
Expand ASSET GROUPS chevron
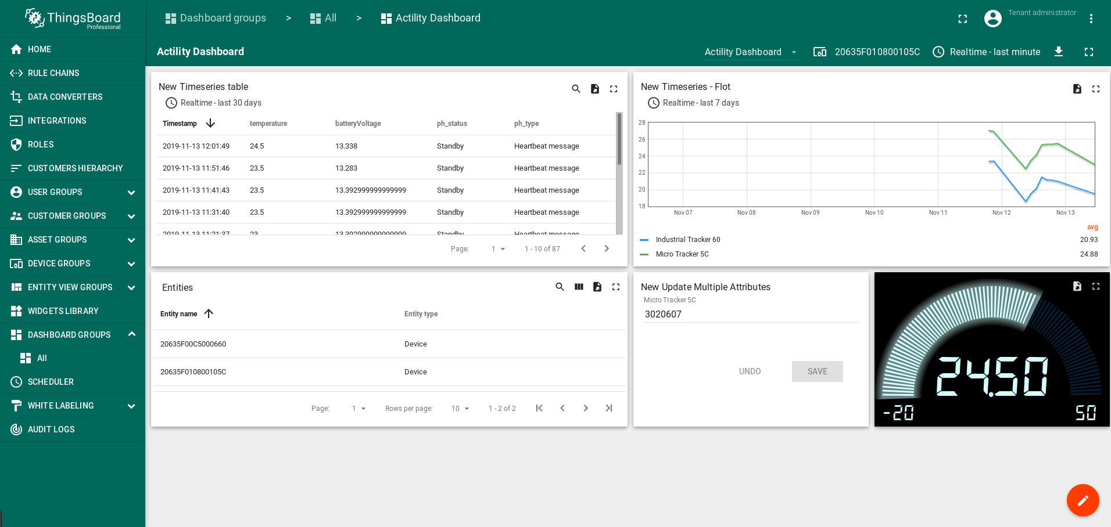coord(131,240)
